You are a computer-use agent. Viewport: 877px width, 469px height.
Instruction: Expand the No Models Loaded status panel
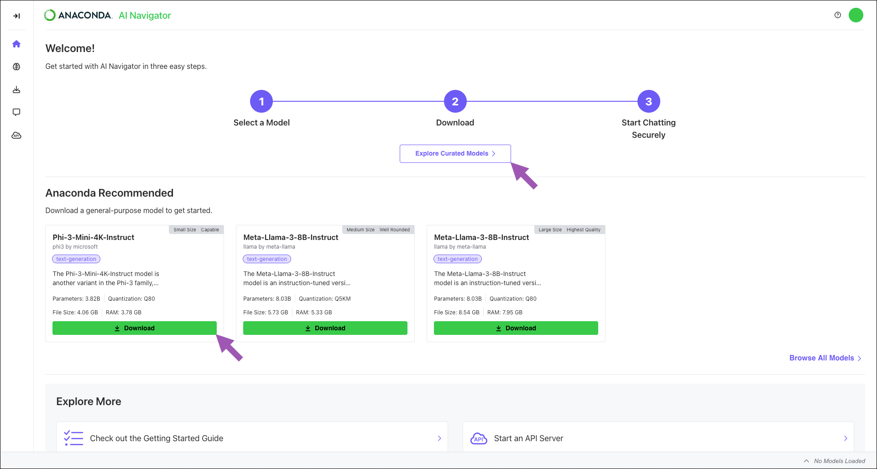(x=806, y=461)
